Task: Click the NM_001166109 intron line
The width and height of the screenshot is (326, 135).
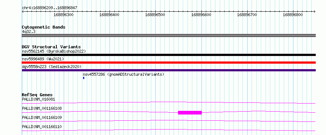Action: point(168,121)
